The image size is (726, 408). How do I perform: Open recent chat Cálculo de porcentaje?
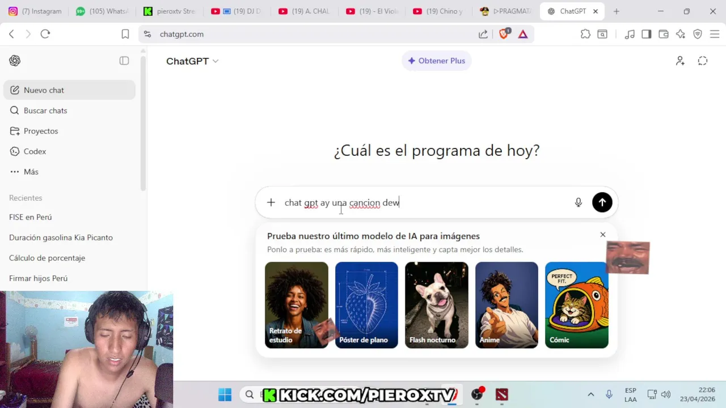pyautogui.click(x=69, y=258)
